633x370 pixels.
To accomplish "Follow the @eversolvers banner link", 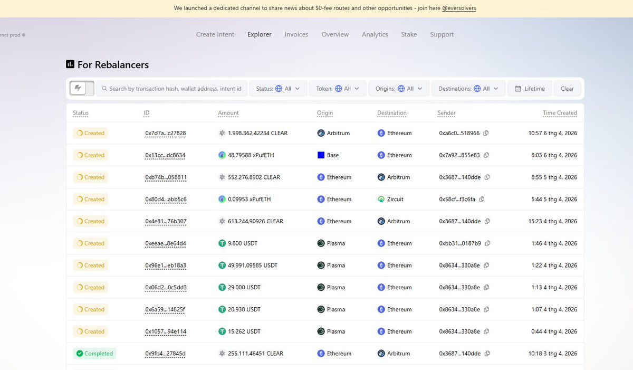I will click(x=459, y=8).
